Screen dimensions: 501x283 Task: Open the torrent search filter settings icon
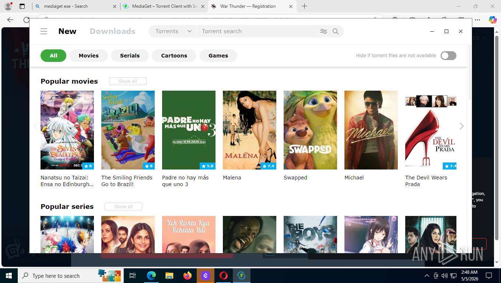coord(323,31)
